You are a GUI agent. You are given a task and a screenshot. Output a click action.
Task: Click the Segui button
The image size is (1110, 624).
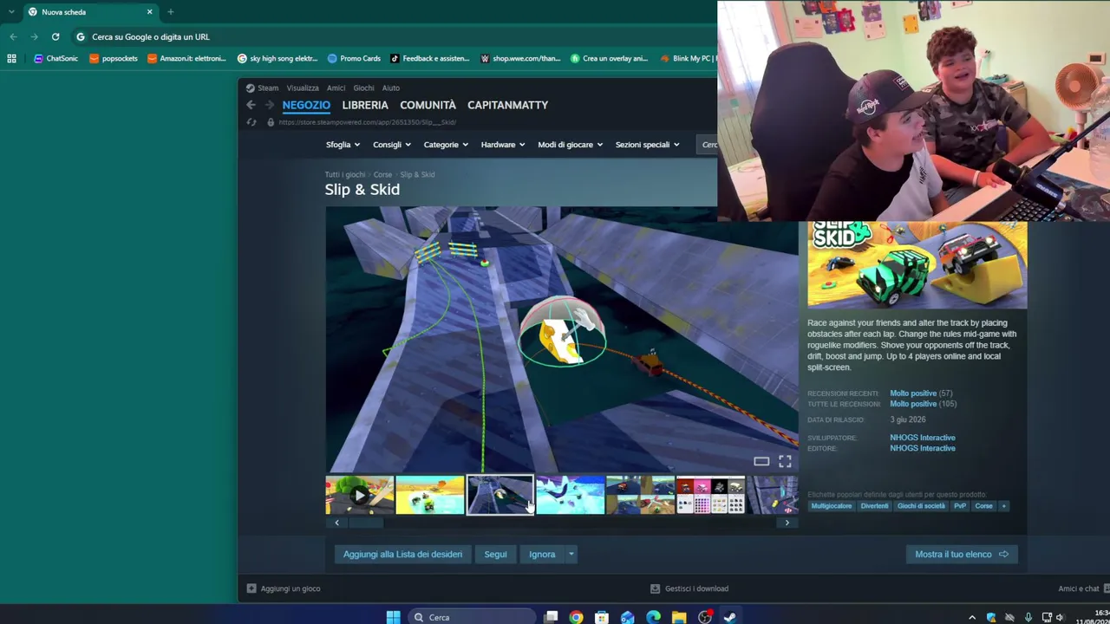(x=495, y=555)
